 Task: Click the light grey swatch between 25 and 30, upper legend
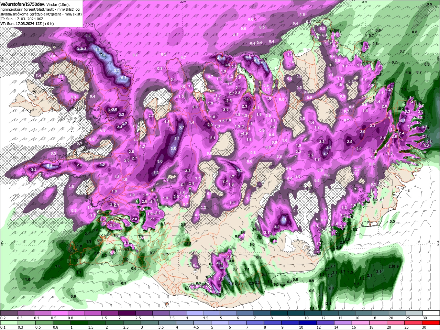click(x=414, y=313)
